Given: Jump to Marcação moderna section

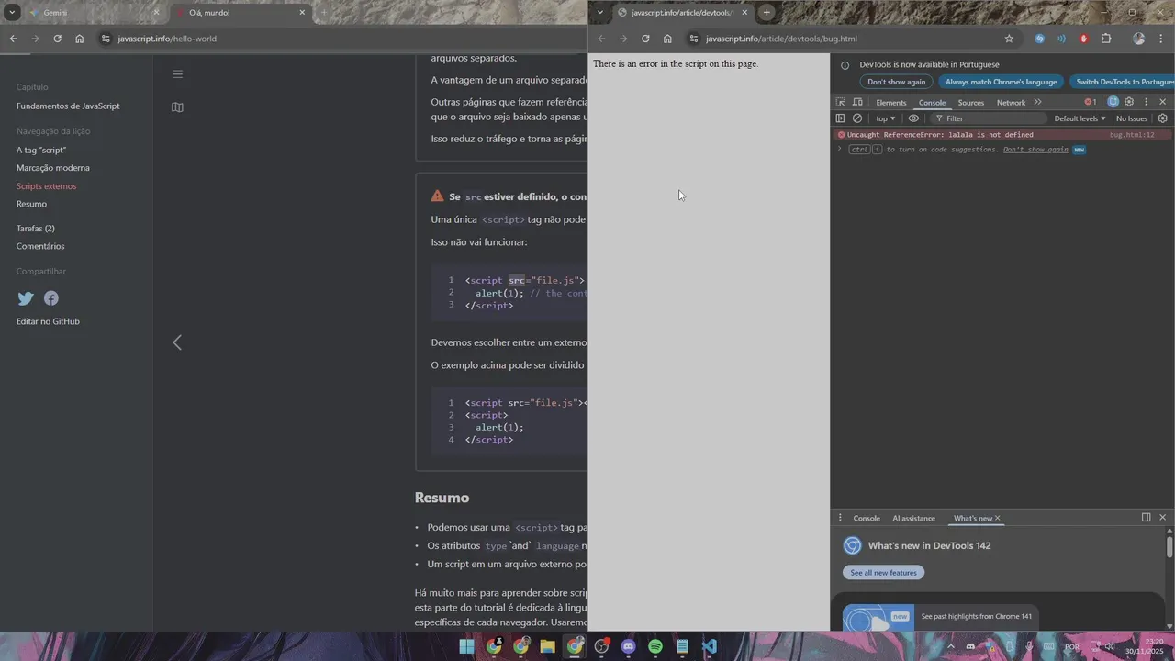Looking at the screenshot, I should click(x=53, y=168).
